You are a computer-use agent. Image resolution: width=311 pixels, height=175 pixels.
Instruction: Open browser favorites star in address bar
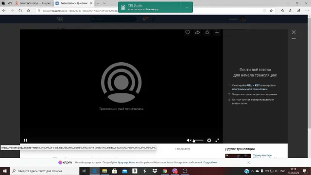pyautogui.click(x=271, y=11)
